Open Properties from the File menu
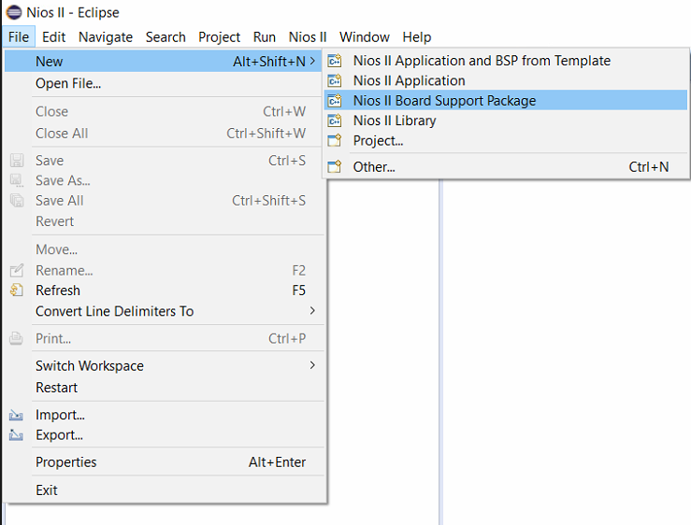 coord(66,462)
